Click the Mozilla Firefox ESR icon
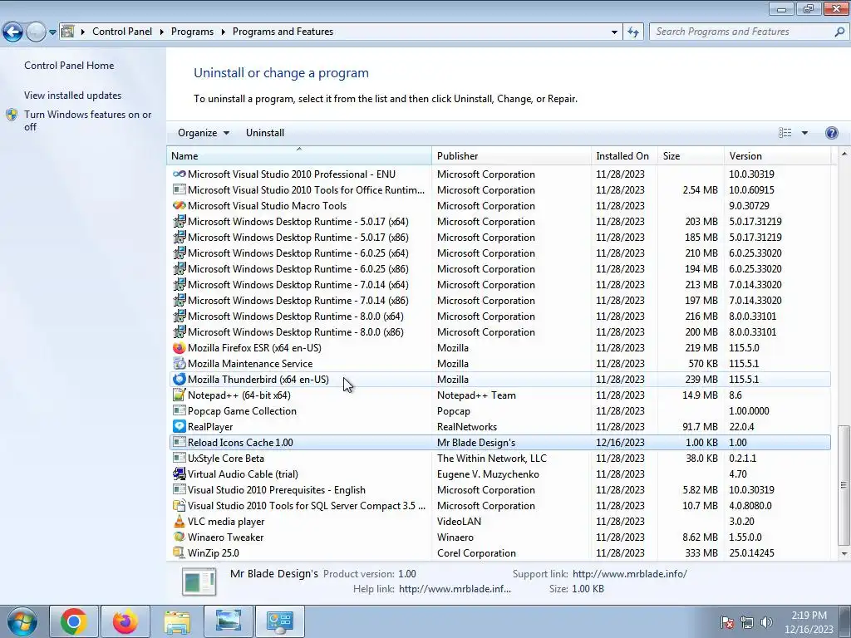 coord(180,348)
